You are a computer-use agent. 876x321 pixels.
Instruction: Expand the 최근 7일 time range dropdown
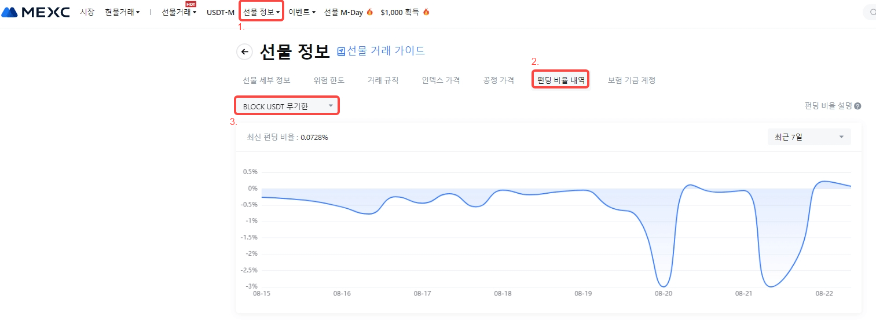(809, 137)
